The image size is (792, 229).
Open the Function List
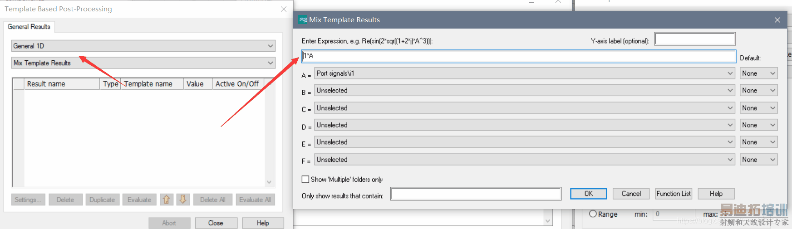point(674,194)
